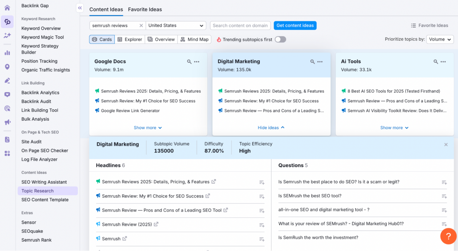Select the Explorer view

tap(130, 40)
